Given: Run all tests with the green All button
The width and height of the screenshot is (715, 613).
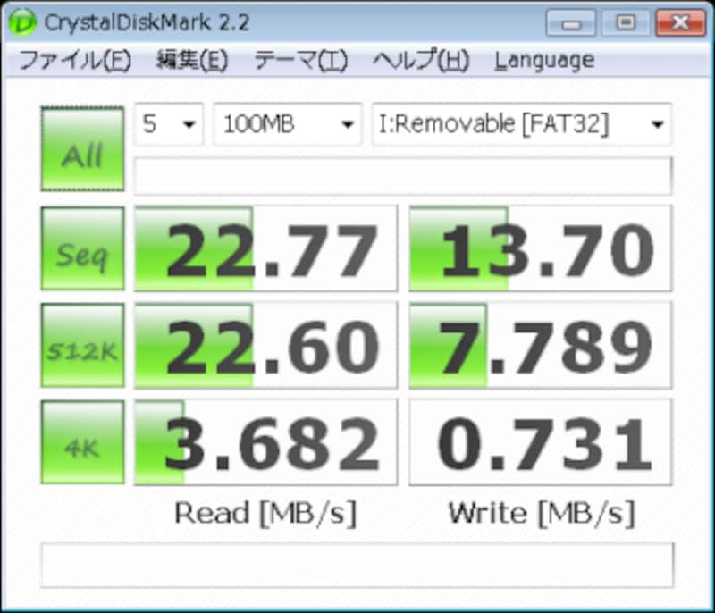Looking at the screenshot, I should tap(81, 150).
